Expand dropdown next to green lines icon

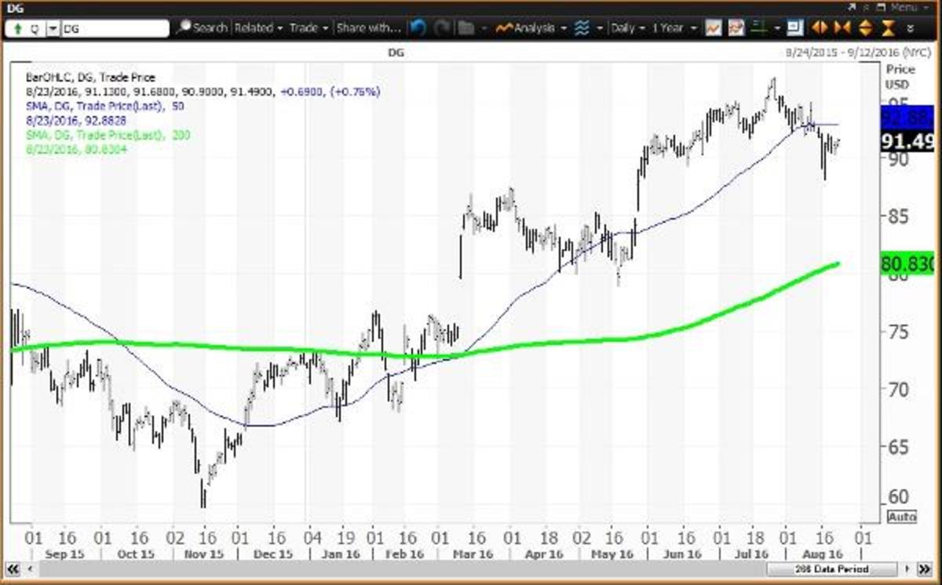point(776,28)
